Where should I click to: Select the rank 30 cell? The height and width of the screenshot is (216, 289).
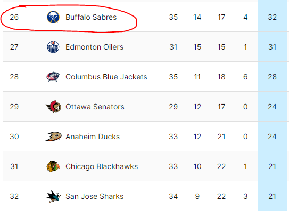(14, 137)
